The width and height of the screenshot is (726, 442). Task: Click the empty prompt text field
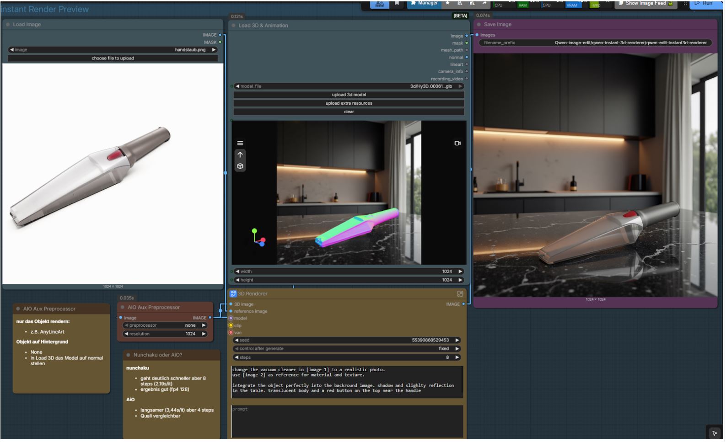347,421
